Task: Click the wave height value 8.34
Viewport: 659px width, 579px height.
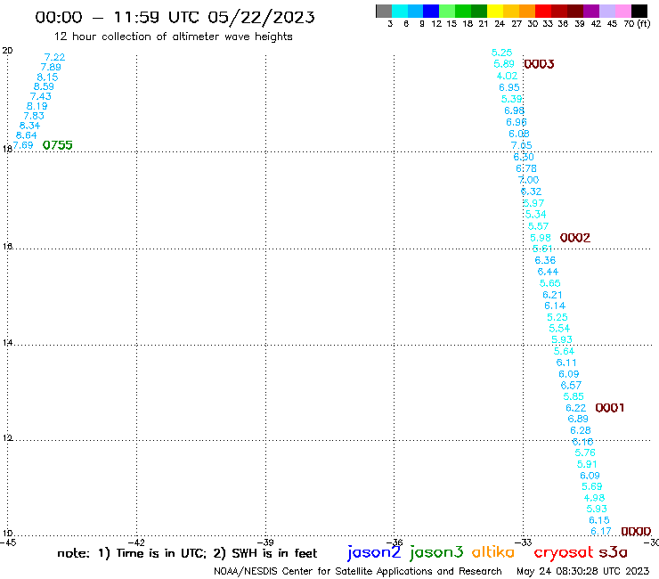Action: tap(30, 126)
